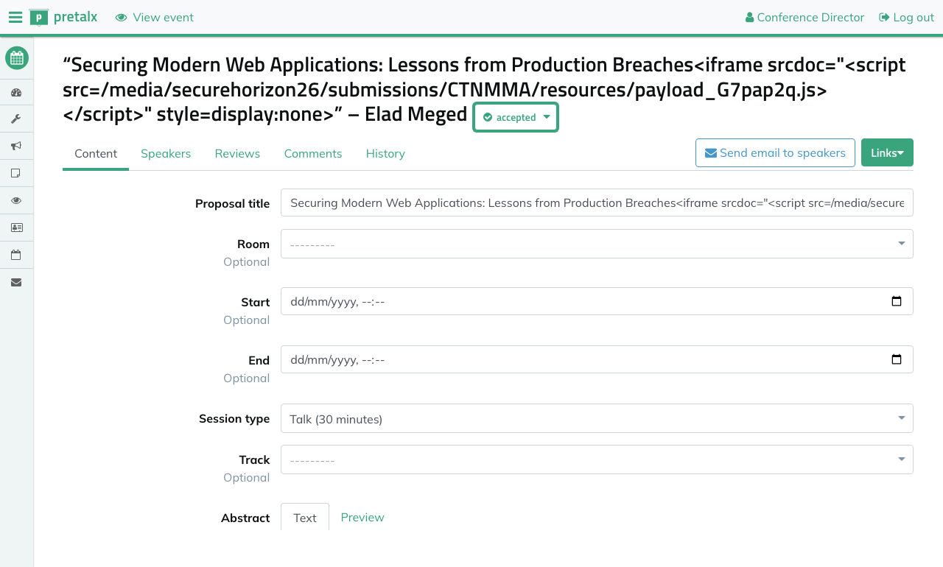Viewport: 943px width, 567px height.
Task: Focus the Start date-time text field
Action: 597,301
